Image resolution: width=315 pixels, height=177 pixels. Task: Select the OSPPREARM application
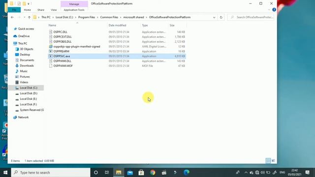[61, 51]
